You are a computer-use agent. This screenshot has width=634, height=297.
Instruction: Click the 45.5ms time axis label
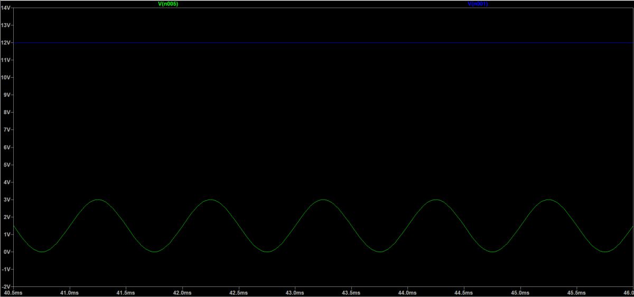pyautogui.click(x=576, y=292)
